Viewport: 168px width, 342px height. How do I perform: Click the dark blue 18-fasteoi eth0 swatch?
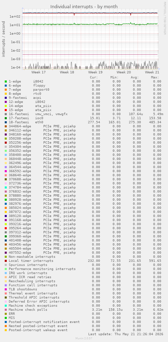tap(6, 122)
